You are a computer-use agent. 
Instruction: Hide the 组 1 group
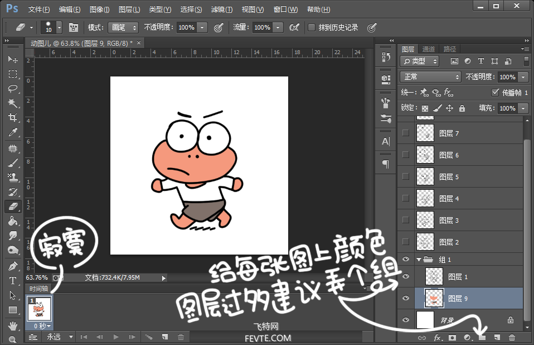(x=406, y=259)
